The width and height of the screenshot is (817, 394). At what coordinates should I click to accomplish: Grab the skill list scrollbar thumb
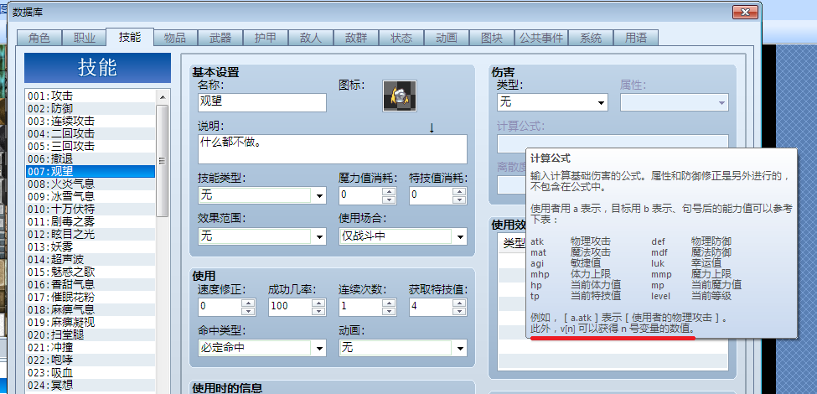pos(162,160)
